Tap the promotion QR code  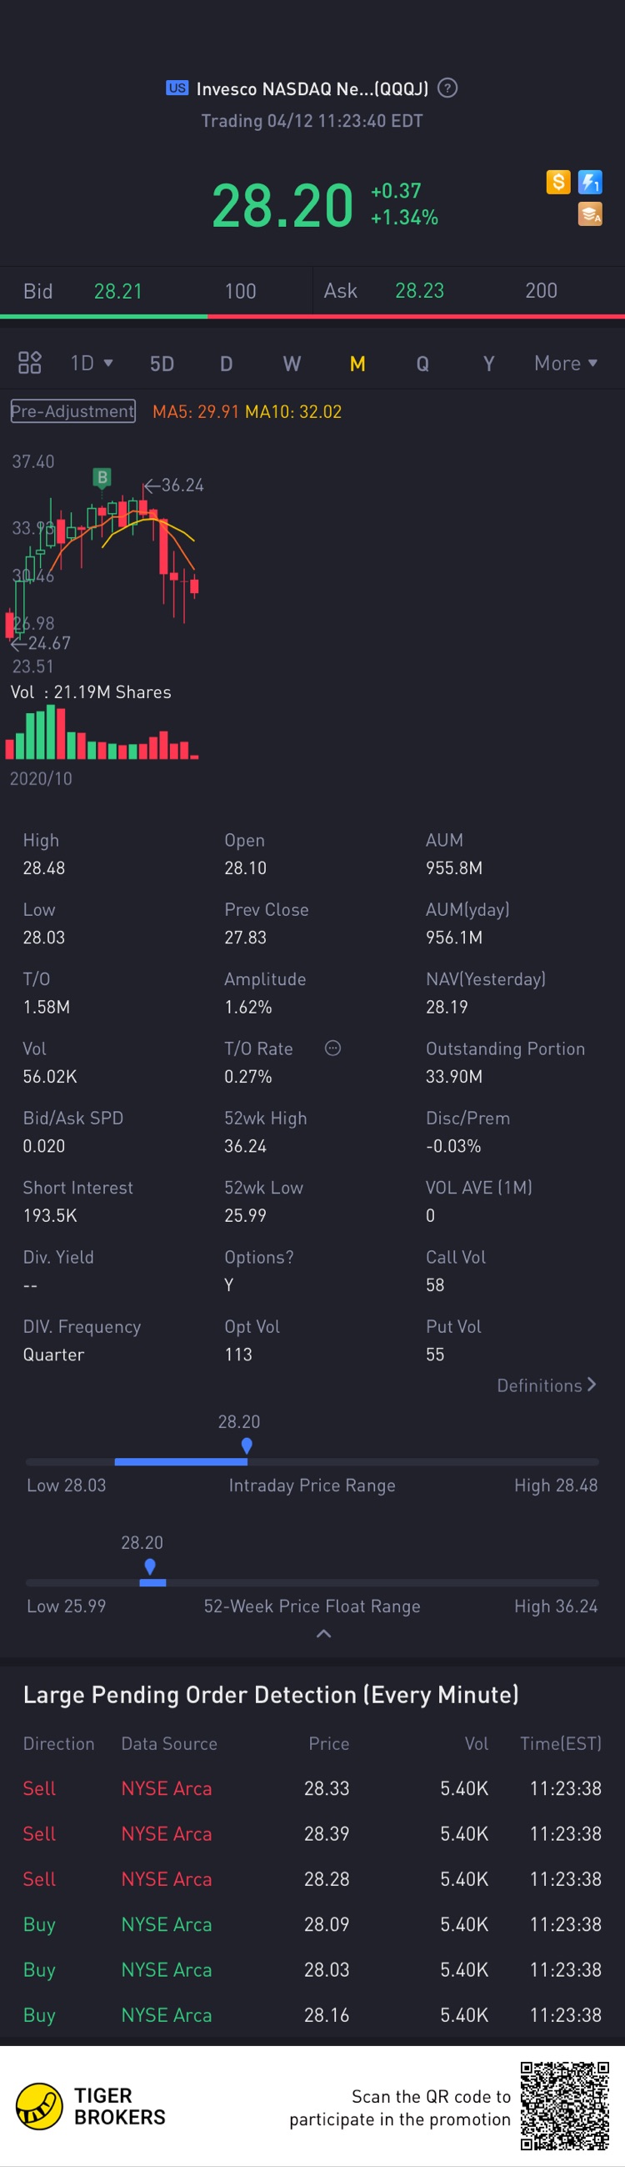[x=564, y=2104]
